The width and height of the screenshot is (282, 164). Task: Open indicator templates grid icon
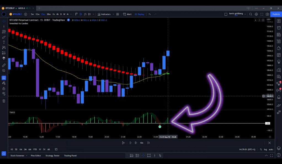coord(118,14)
